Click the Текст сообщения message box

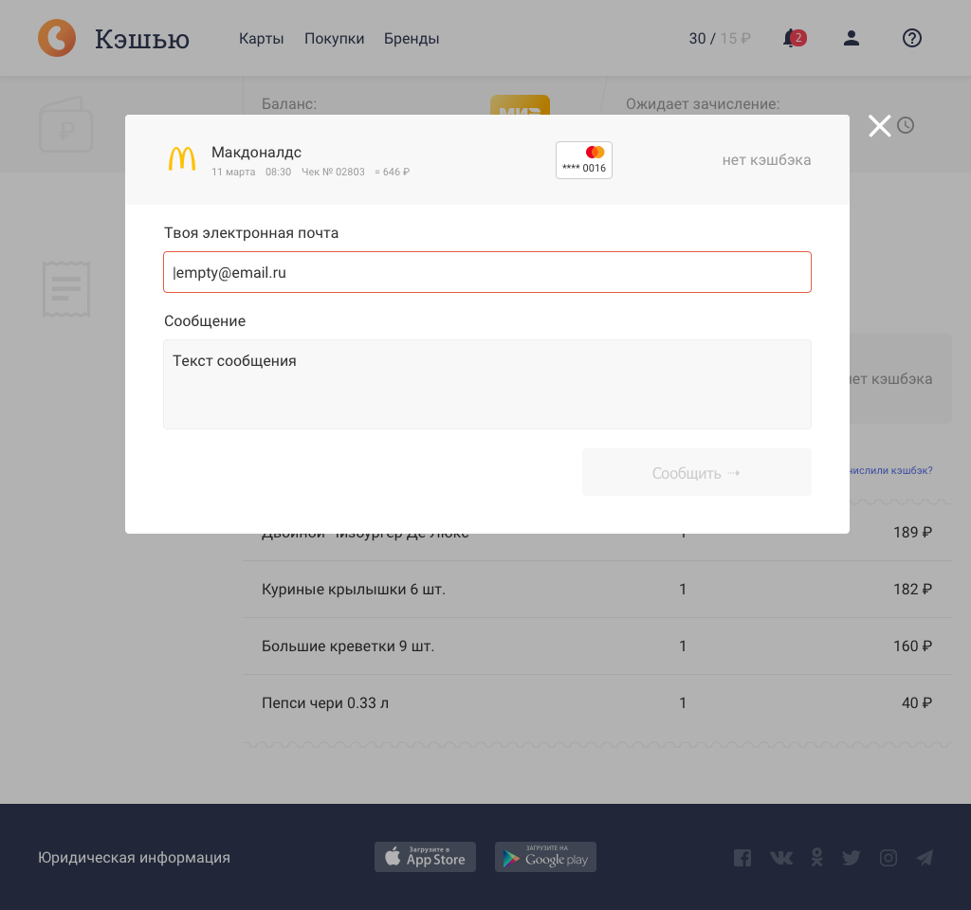(487, 384)
